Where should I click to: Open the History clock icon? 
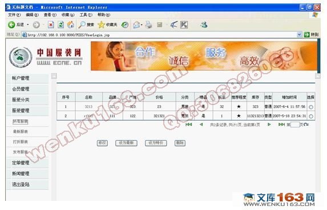tap(125, 25)
